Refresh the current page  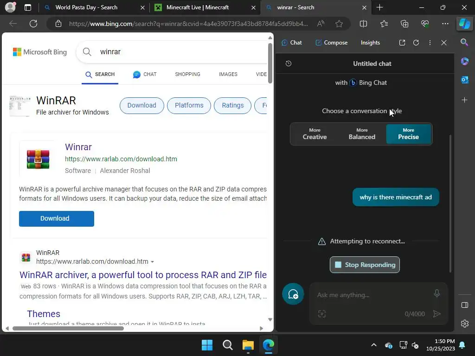[x=33, y=24]
